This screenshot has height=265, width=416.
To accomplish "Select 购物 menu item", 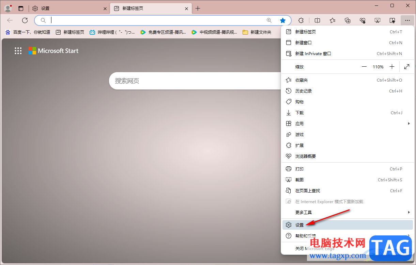I will 348,102.
